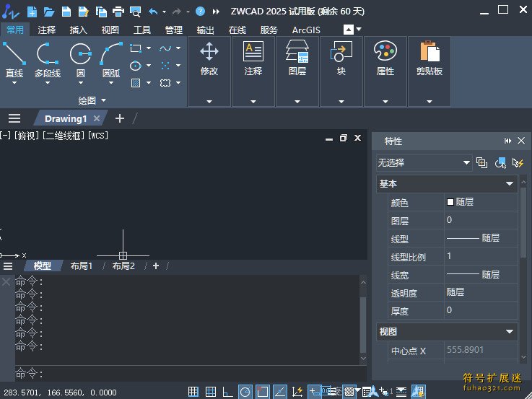
Task: Expand the 修改 panel dropdown
Action: (x=209, y=101)
